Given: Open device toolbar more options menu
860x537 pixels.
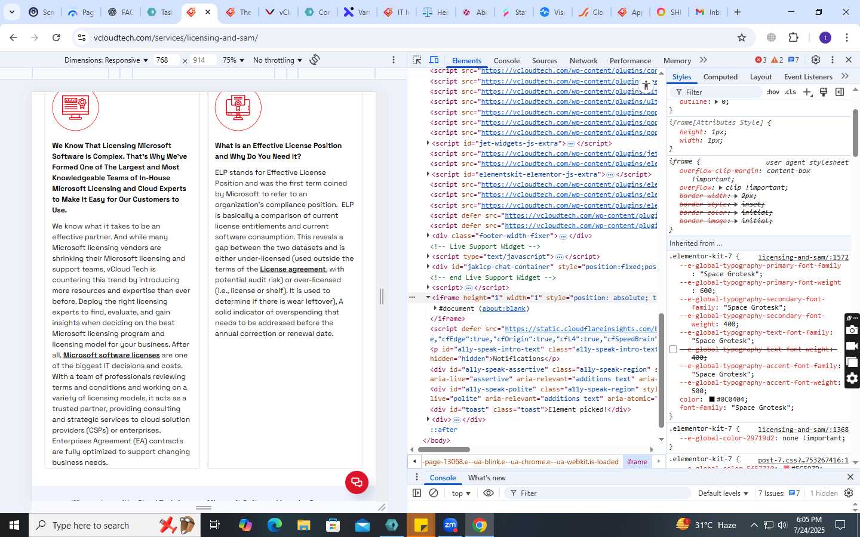Looking at the screenshot, I should click(x=393, y=60).
